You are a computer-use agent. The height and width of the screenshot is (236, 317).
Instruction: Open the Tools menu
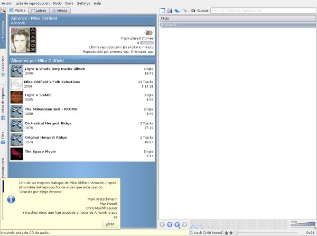(x=69, y=4)
